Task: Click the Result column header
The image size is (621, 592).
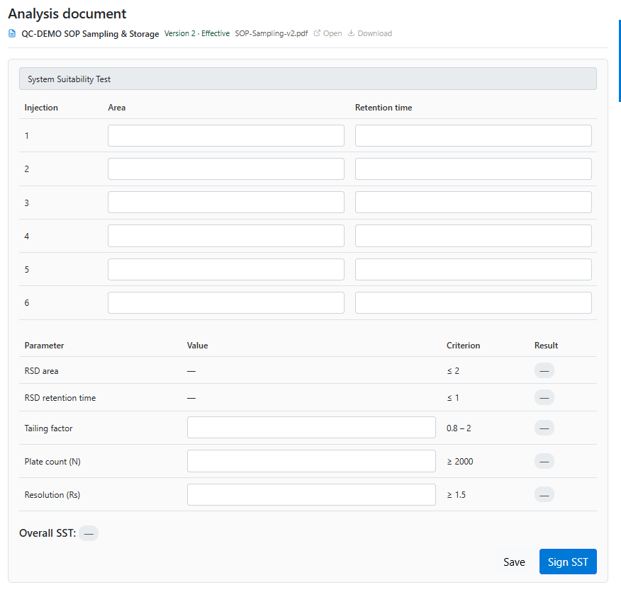Action: [546, 346]
